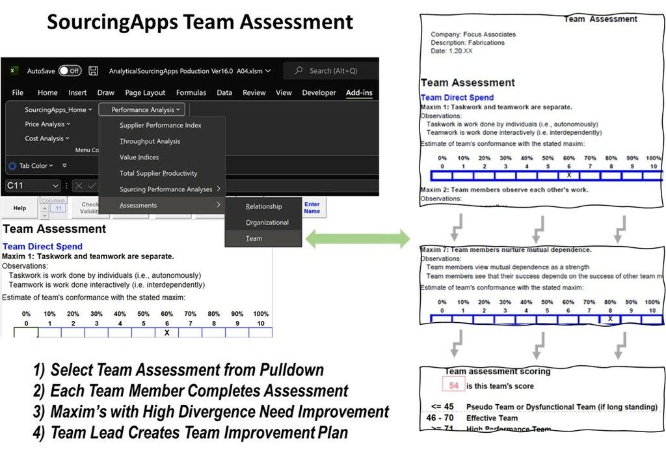Image resolution: width=666 pixels, height=453 pixels.
Task: Click the search magnifier icon
Action: coord(297,71)
